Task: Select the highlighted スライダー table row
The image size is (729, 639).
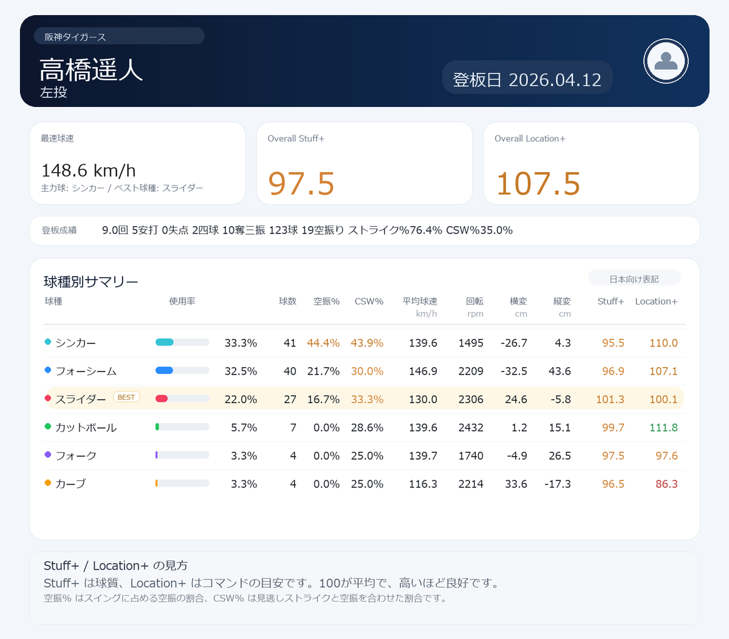Action: click(x=364, y=399)
